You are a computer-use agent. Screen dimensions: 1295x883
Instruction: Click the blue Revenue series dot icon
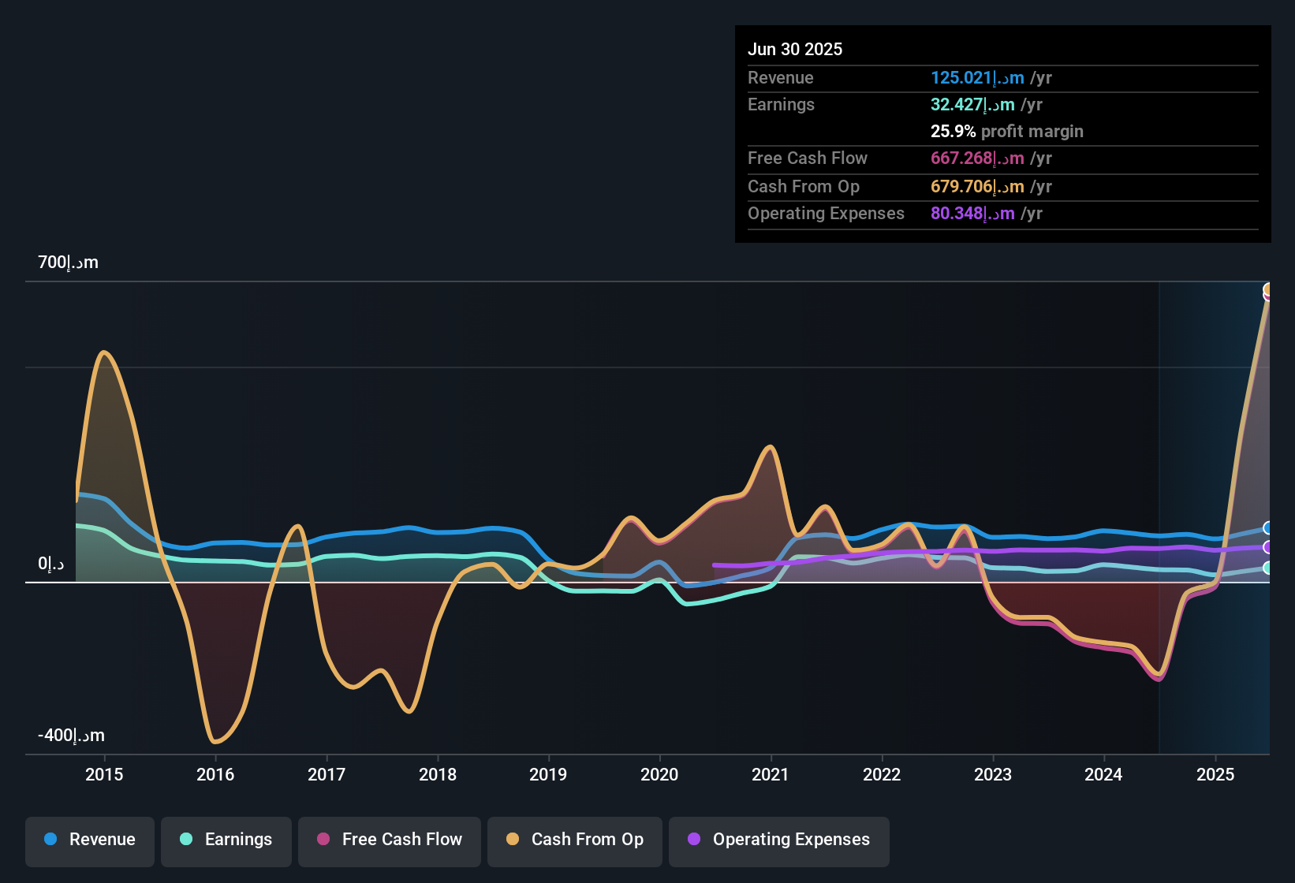click(49, 840)
